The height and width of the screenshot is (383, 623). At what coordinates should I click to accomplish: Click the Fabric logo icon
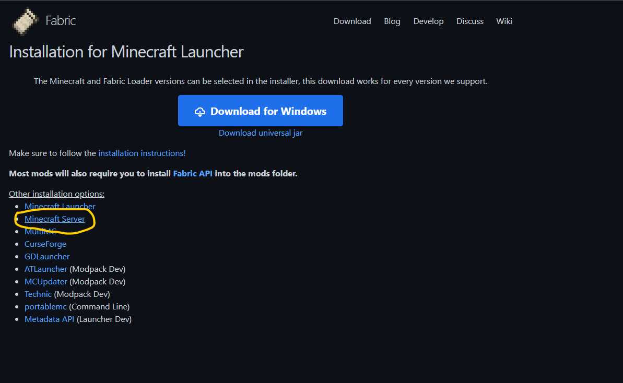coord(26,21)
